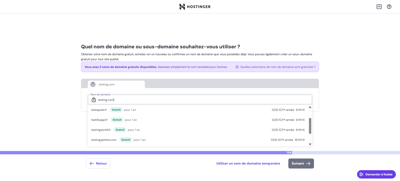The image size is (400, 181).
Task: Click the down arrow of the suggestions scrollbar
Action: point(310,144)
